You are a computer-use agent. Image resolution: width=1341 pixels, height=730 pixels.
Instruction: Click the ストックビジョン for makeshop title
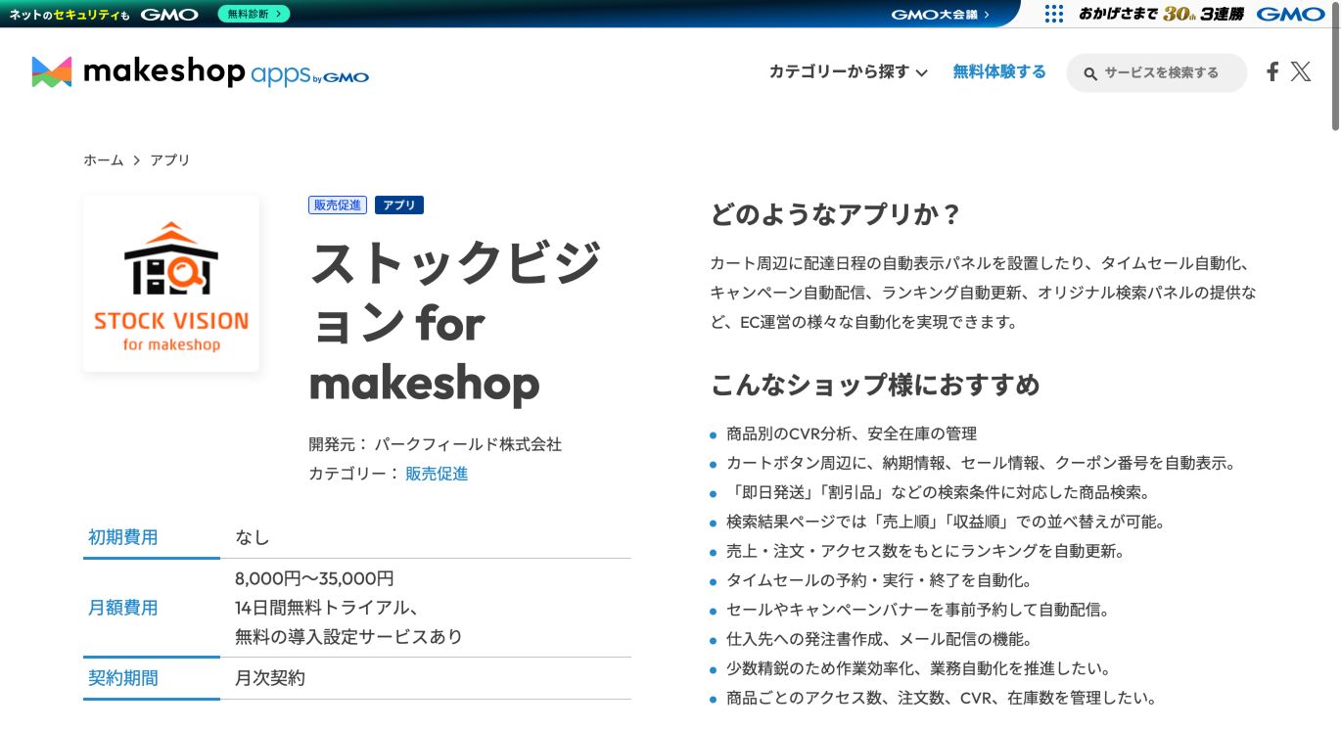(x=456, y=321)
